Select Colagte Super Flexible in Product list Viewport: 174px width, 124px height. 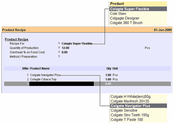click(x=138, y=9)
